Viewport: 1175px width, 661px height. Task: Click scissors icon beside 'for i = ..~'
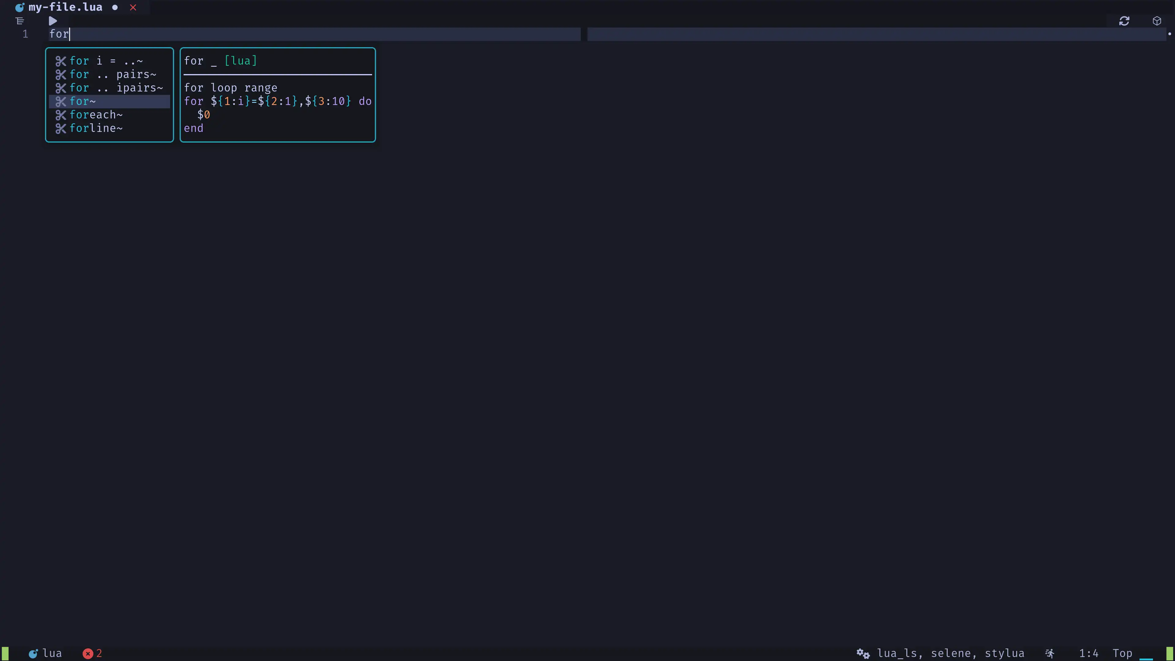(61, 61)
